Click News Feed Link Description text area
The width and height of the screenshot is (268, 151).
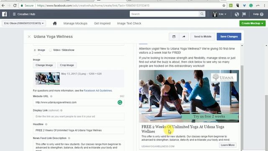click(79, 146)
